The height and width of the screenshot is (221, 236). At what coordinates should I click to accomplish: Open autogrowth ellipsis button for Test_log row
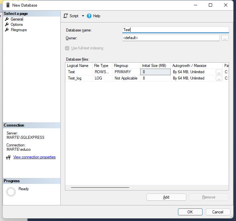pos(219,79)
